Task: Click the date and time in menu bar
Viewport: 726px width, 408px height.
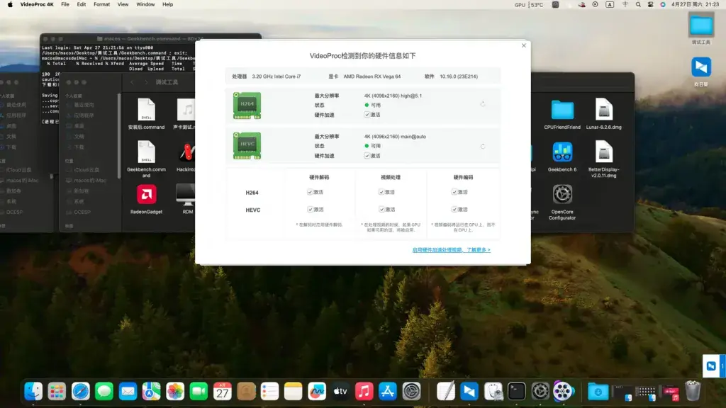Action: [695, 5]
